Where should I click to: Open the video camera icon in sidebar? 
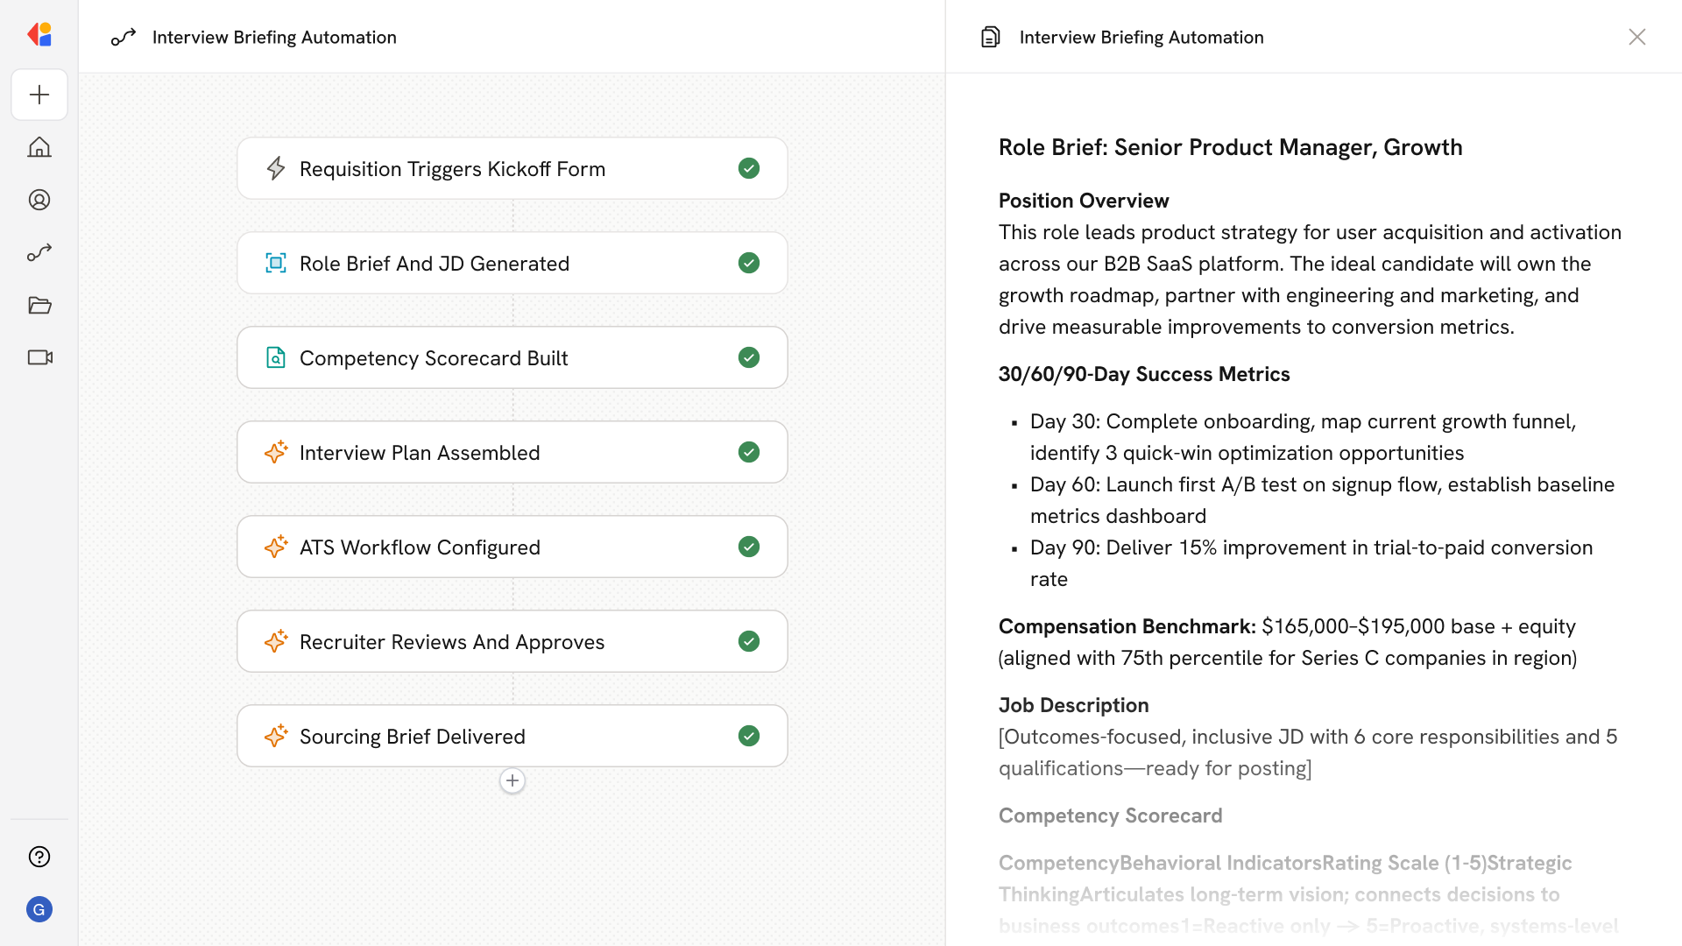(x=39, y=357)
